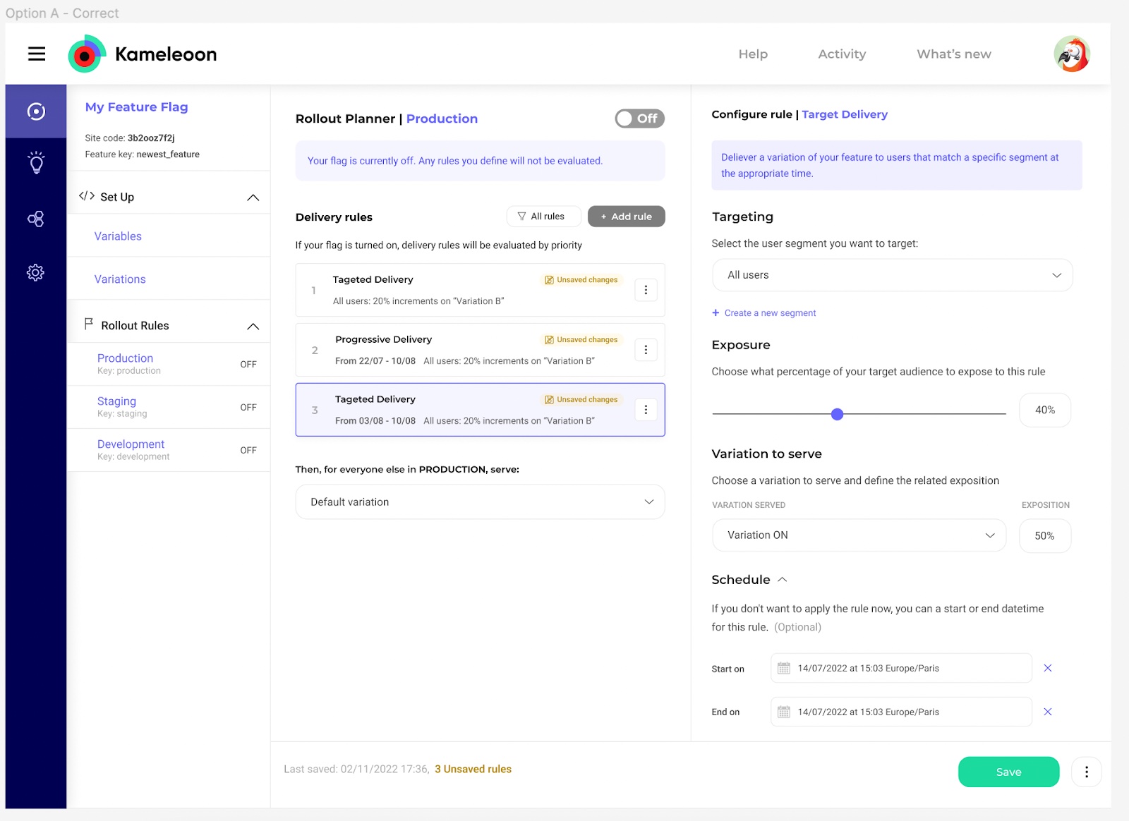Viewport: 1129px width, 821px height.
Task: Open the segments circles sidebar icon
Action: [x=36, y=219]
